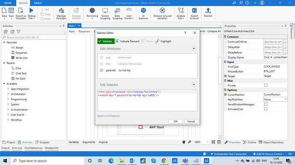Confirm selector with OK button
The width and height of the screenshot is (295, 165).
[176, 121]
